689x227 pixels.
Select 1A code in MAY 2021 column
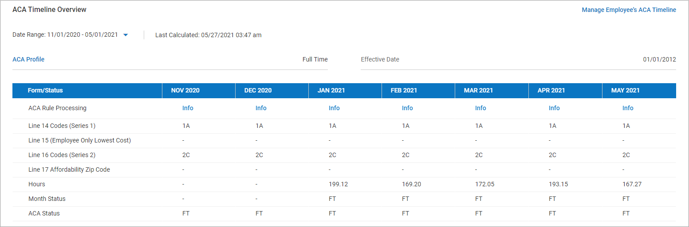pos(626,126)
